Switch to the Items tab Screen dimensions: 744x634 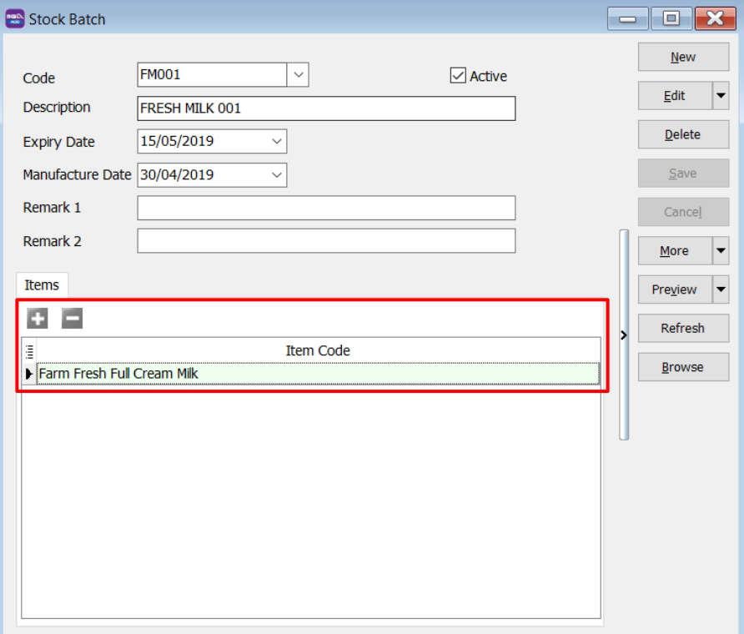point(42,285)
